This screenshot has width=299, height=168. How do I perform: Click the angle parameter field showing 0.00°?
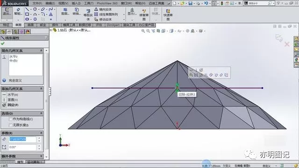[23, 147]
